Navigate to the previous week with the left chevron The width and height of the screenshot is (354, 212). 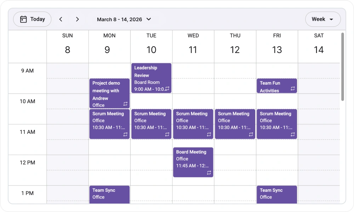click(61, 19)
